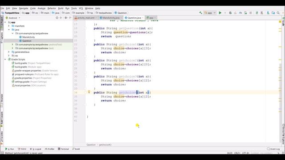
Task: Click the Scroll from Source target icon
Action: 57,18
